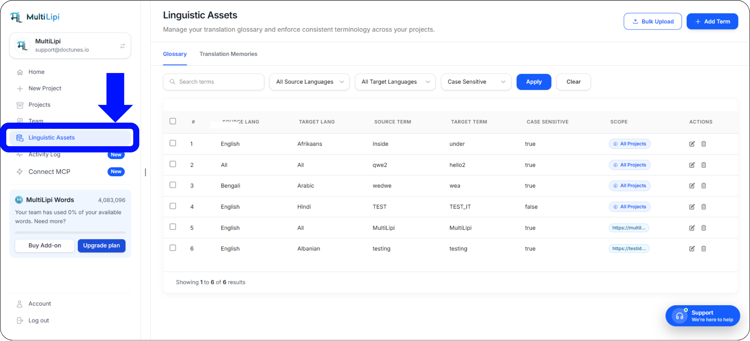Delete the qwe2 glossary entry

[704, 165]
